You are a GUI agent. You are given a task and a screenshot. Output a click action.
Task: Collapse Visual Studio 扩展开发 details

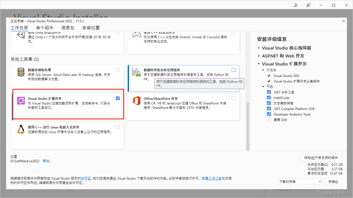pyautogui.click(x=259, y=64)
